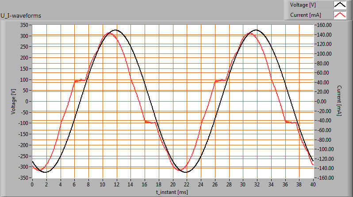
Task: Click the vertical Current [mA] right axis label
Action: coord(339,101)
